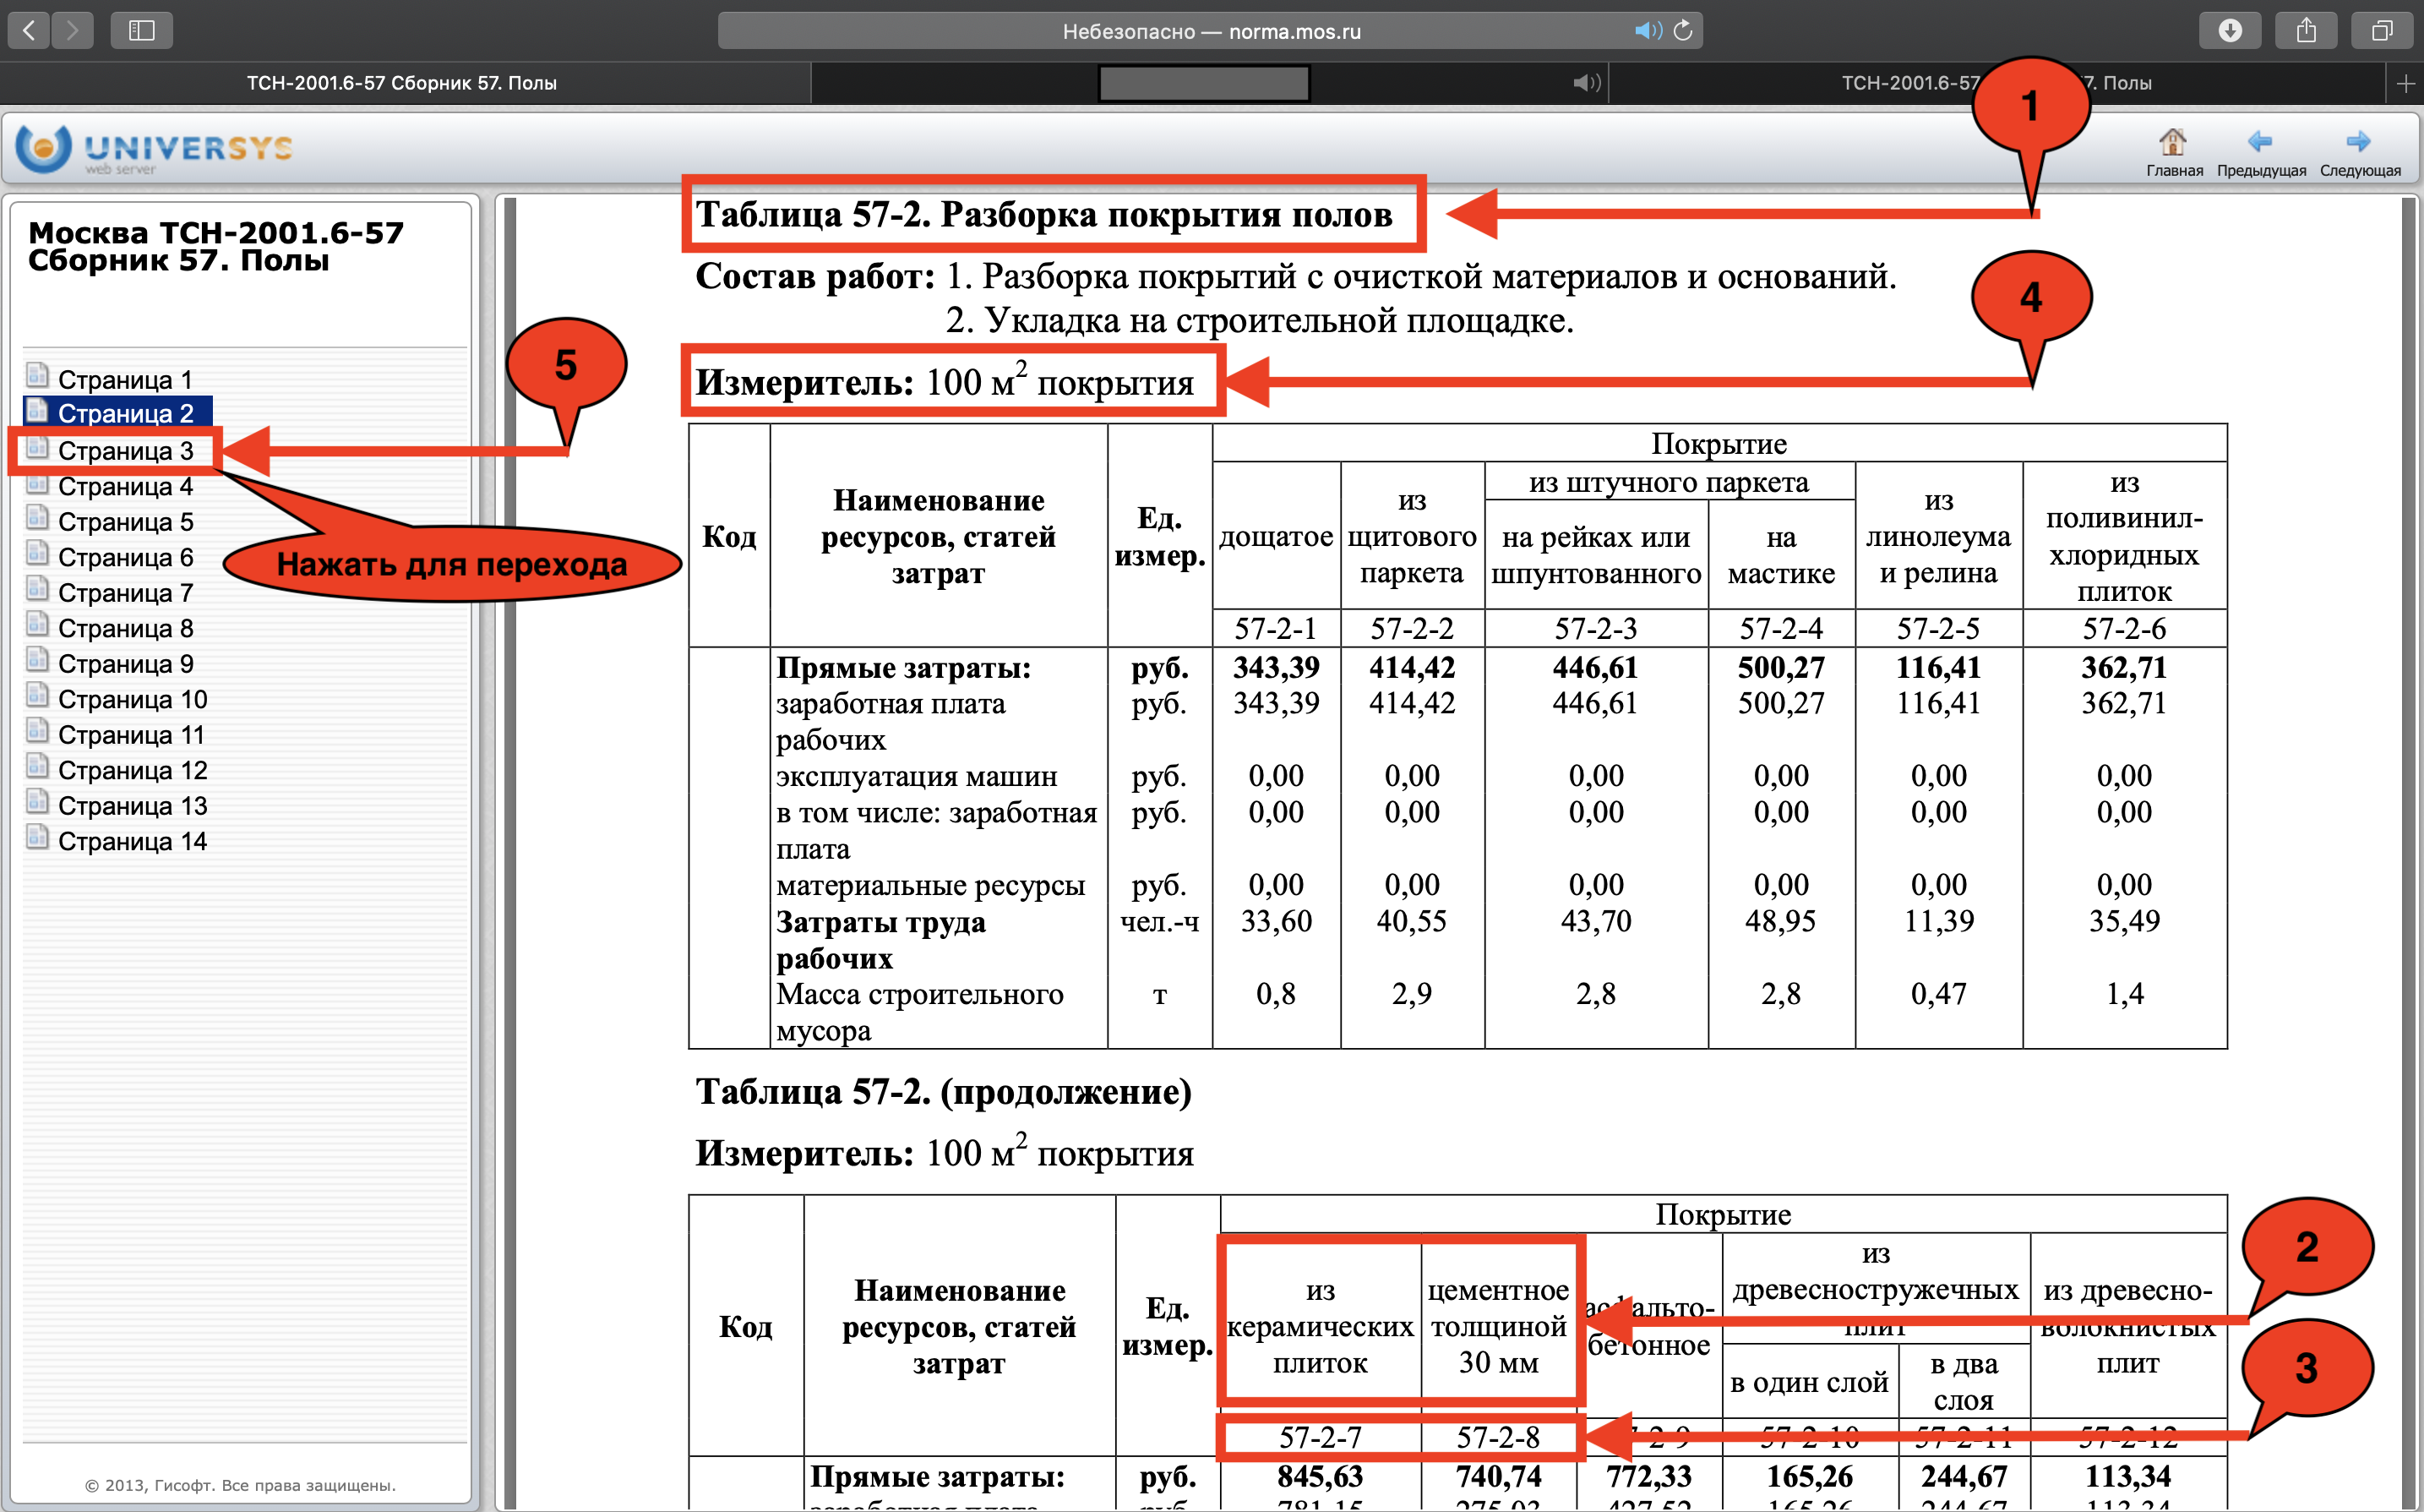Mute the middle tab's speaker icon

pos(1587,83)
